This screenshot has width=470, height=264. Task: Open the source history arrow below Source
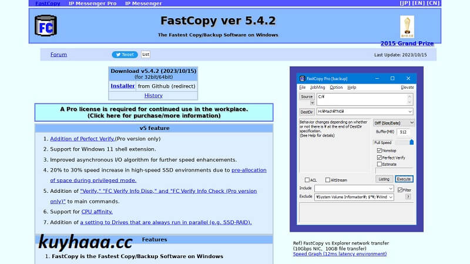[312, 103]
